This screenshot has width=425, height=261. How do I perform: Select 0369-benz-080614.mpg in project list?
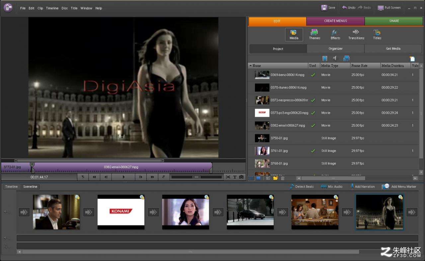click(333, 75)
